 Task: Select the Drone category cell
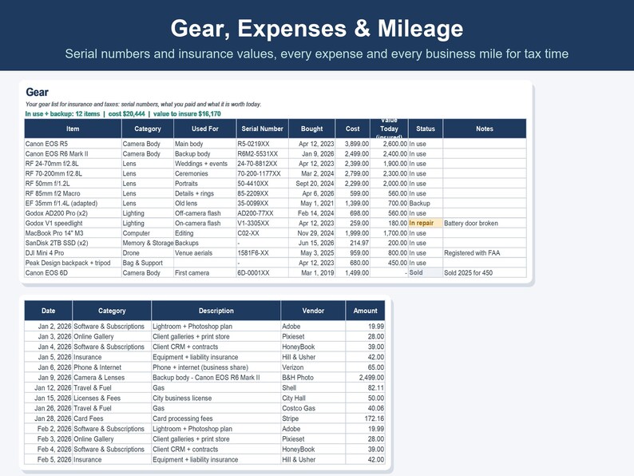coord(148,252)
